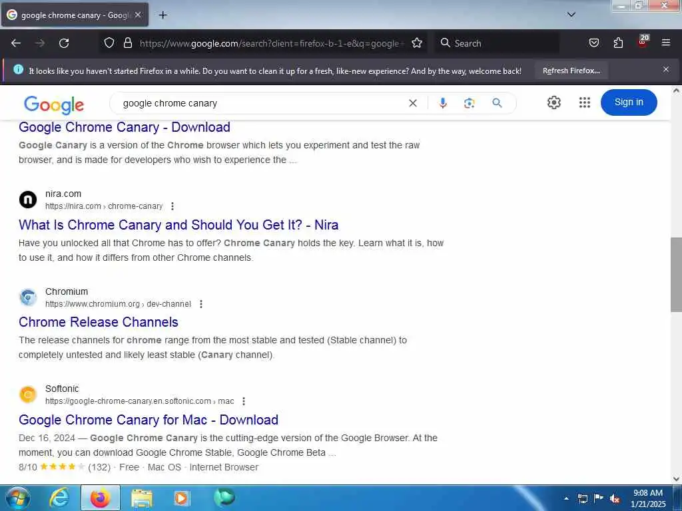Click the https://nira.com › chrome-canary URL text
This screenshot has width=682, height=511.
pyautogui.click(x=104, y=206)
